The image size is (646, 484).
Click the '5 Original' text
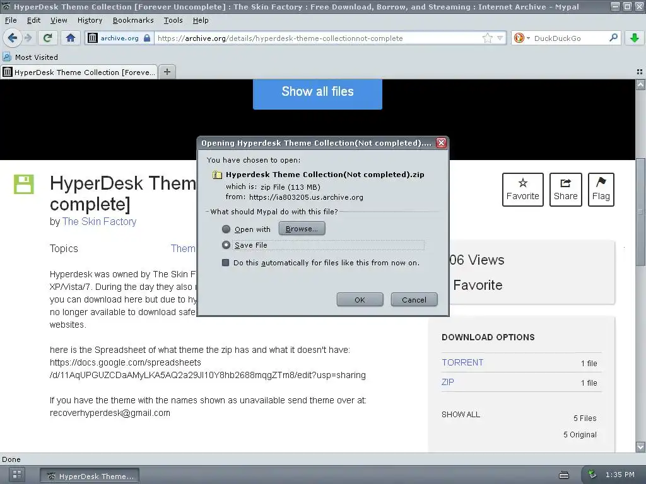point(580,435)
